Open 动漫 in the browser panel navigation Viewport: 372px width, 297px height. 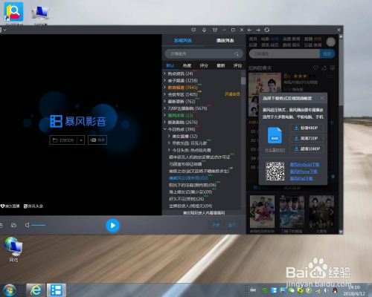286,39
